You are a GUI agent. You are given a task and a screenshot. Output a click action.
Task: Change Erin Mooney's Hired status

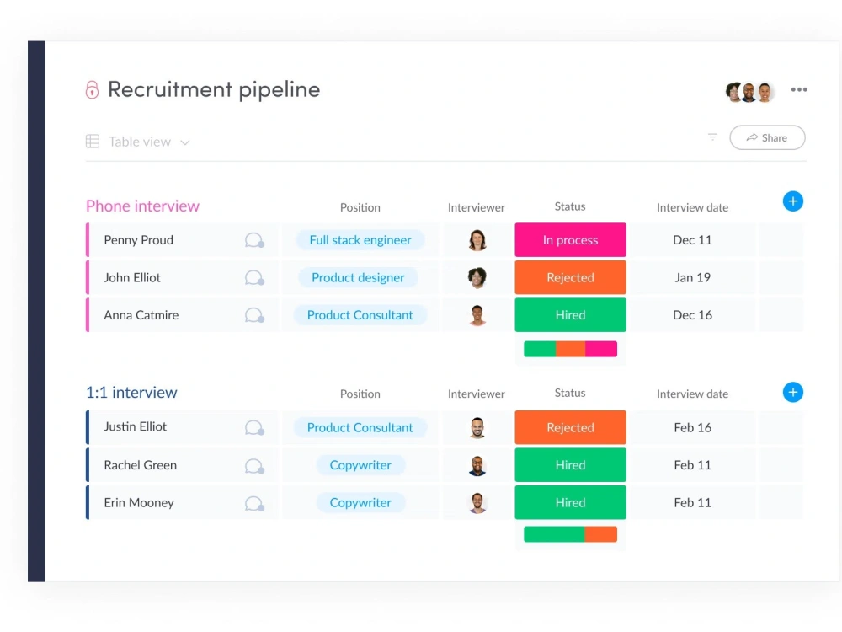570,502
